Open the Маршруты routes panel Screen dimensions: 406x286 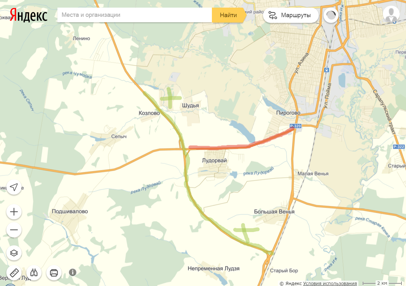tap(291, 15)
